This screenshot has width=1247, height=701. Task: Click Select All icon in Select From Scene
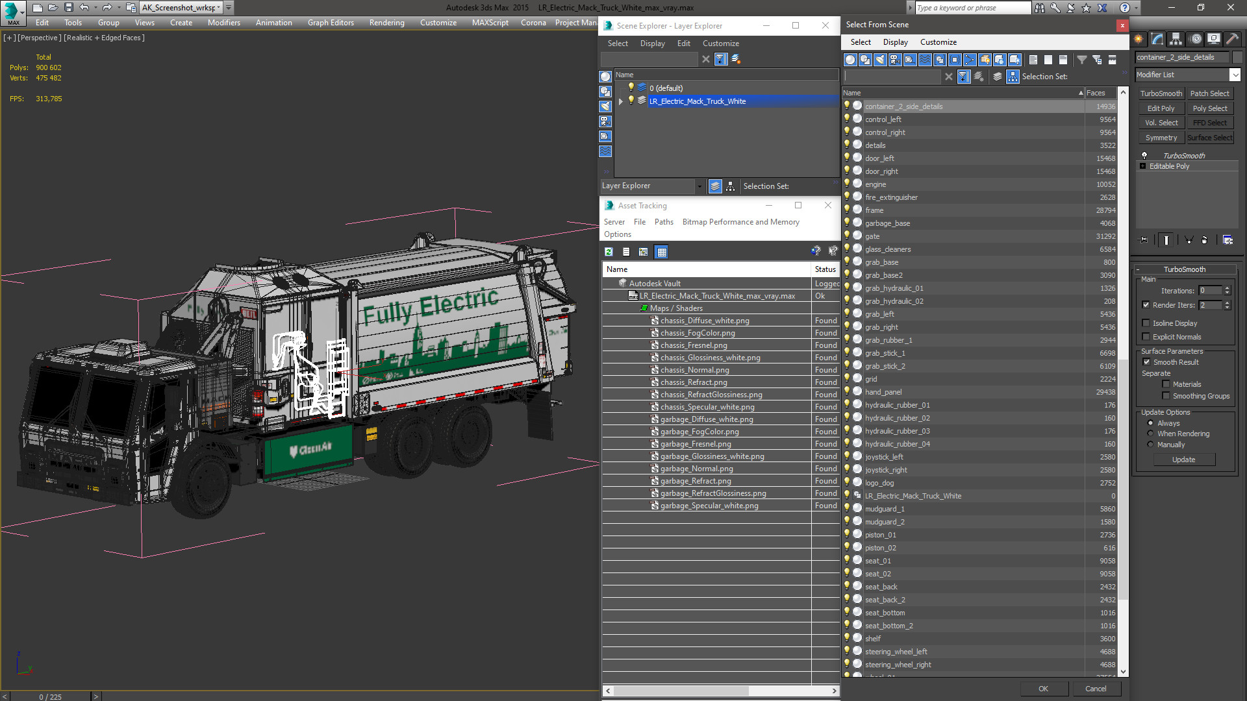point(1033,60)
